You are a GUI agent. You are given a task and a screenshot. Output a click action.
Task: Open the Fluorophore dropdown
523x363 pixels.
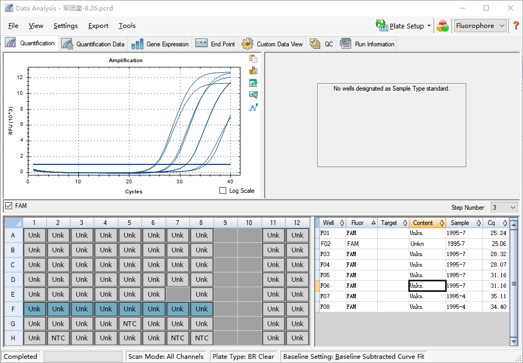(x=480, y=26)
